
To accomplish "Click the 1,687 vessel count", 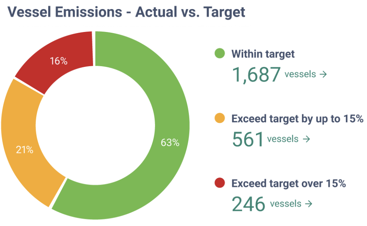I will [x=256, y=74].
